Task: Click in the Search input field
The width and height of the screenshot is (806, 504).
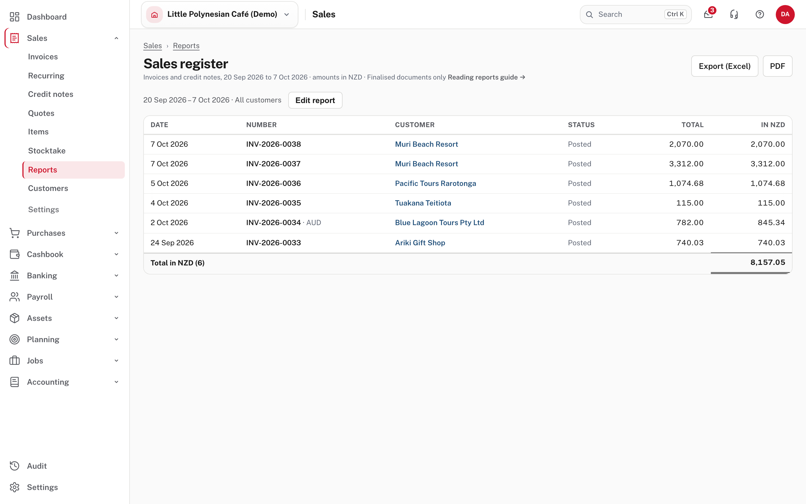Action: [x=636, y=14]
